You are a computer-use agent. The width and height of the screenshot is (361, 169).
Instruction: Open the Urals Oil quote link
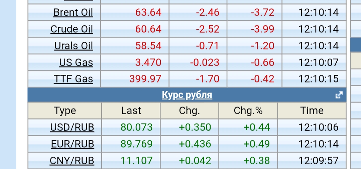pos(74,46)
